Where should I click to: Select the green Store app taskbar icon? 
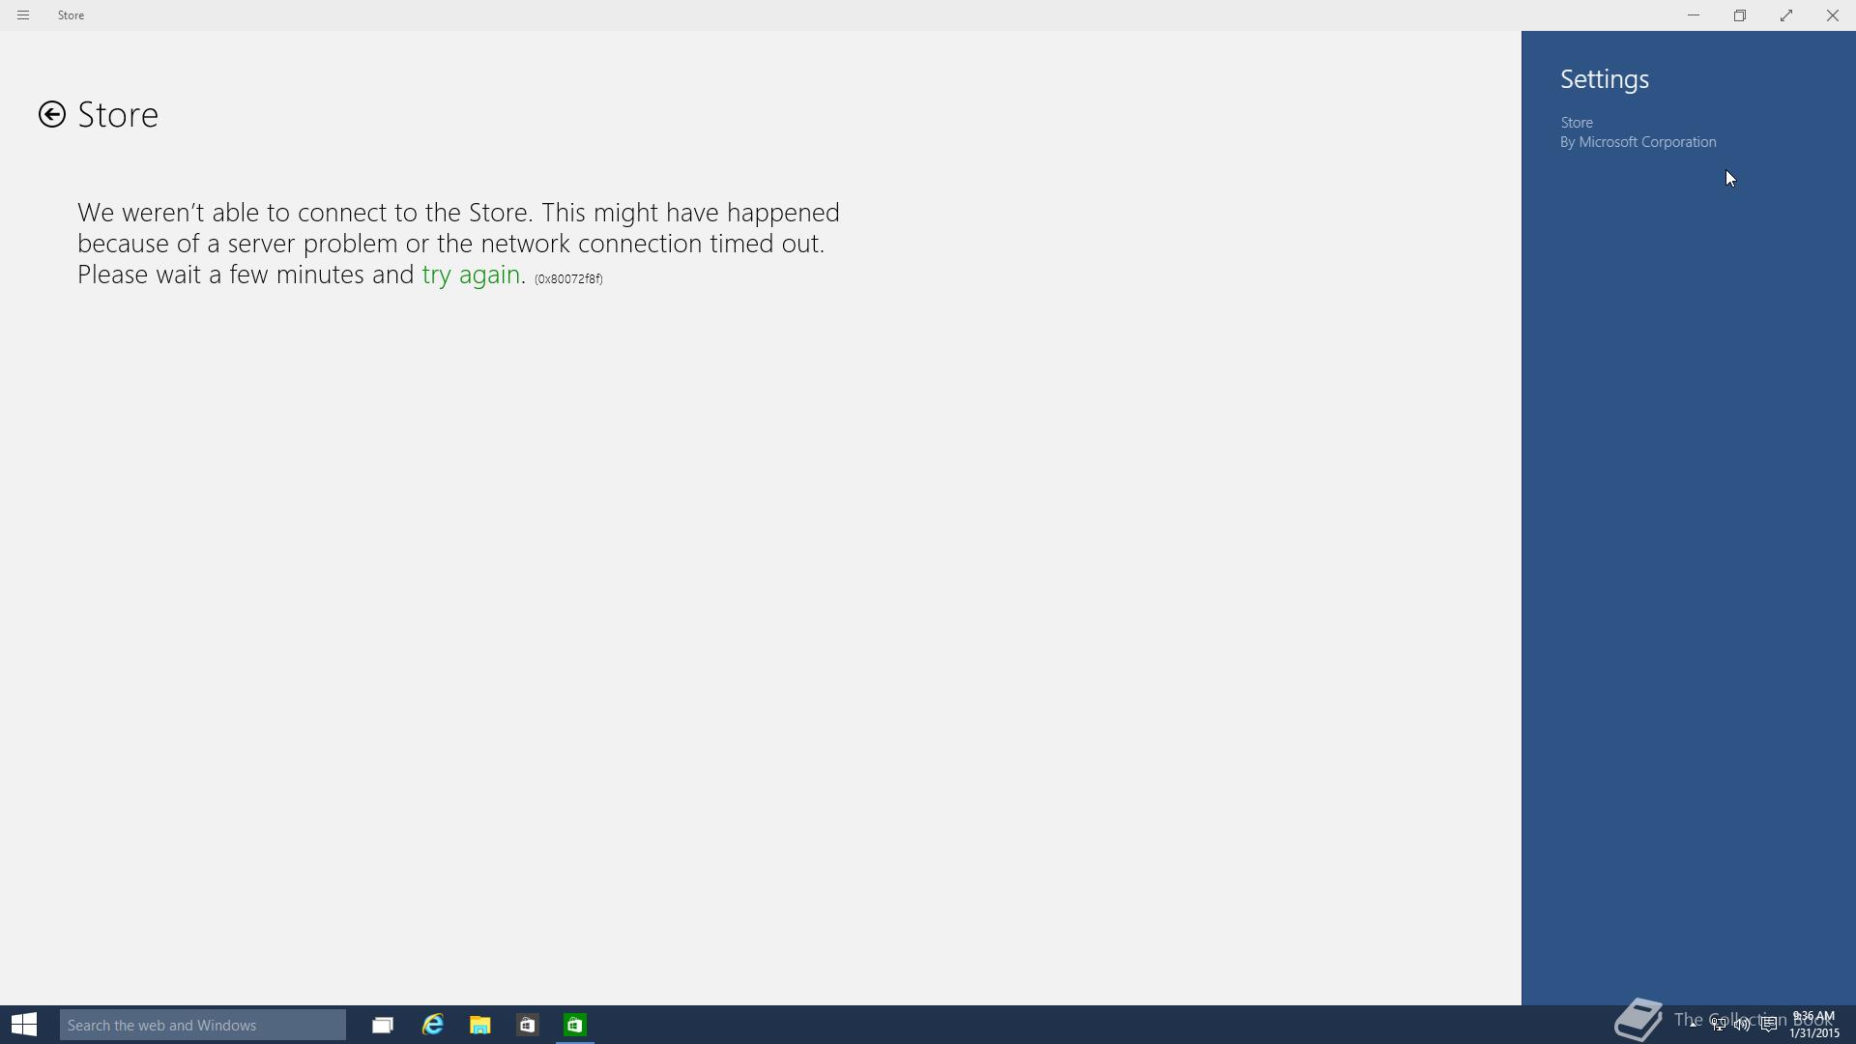pyautogui.click(x=575, y=1025)
